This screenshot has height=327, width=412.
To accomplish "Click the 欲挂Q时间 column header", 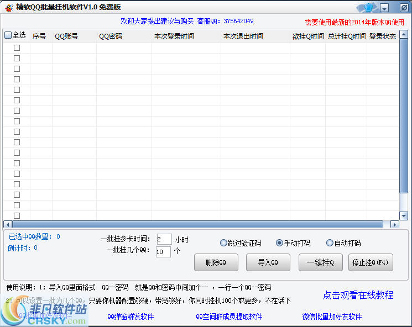I will 308,36.
